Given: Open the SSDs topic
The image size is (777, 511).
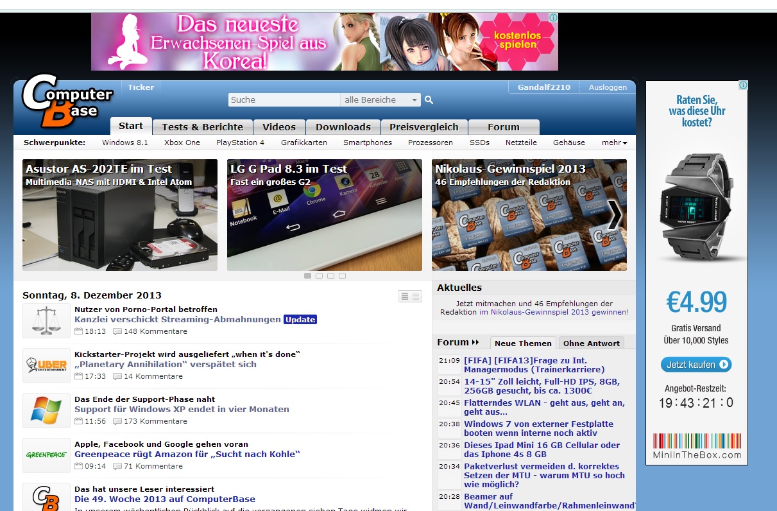Looking at the screenshot, I should [479, 143].
